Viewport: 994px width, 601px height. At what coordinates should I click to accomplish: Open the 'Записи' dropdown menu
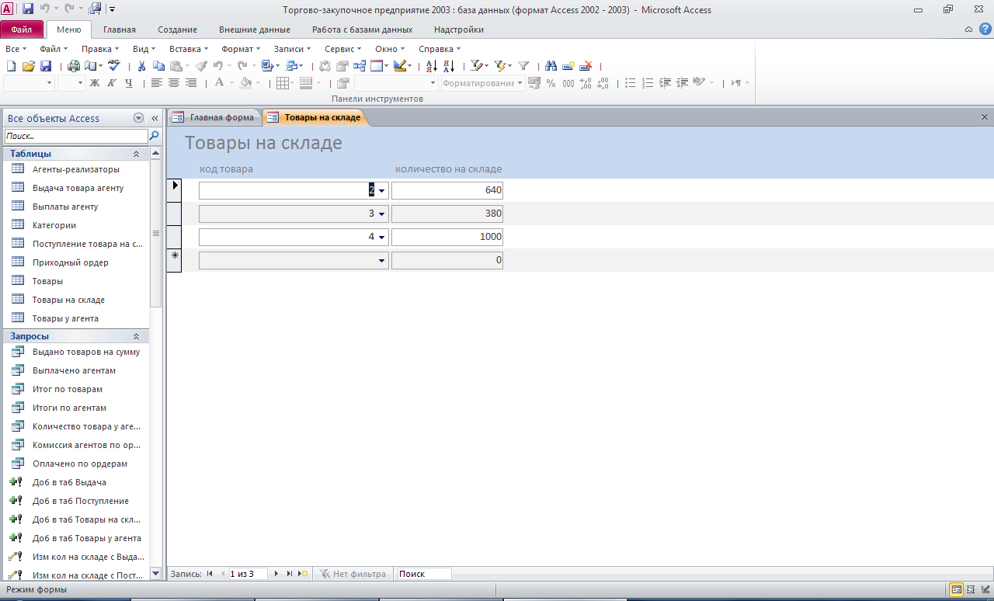pos(293,49)
